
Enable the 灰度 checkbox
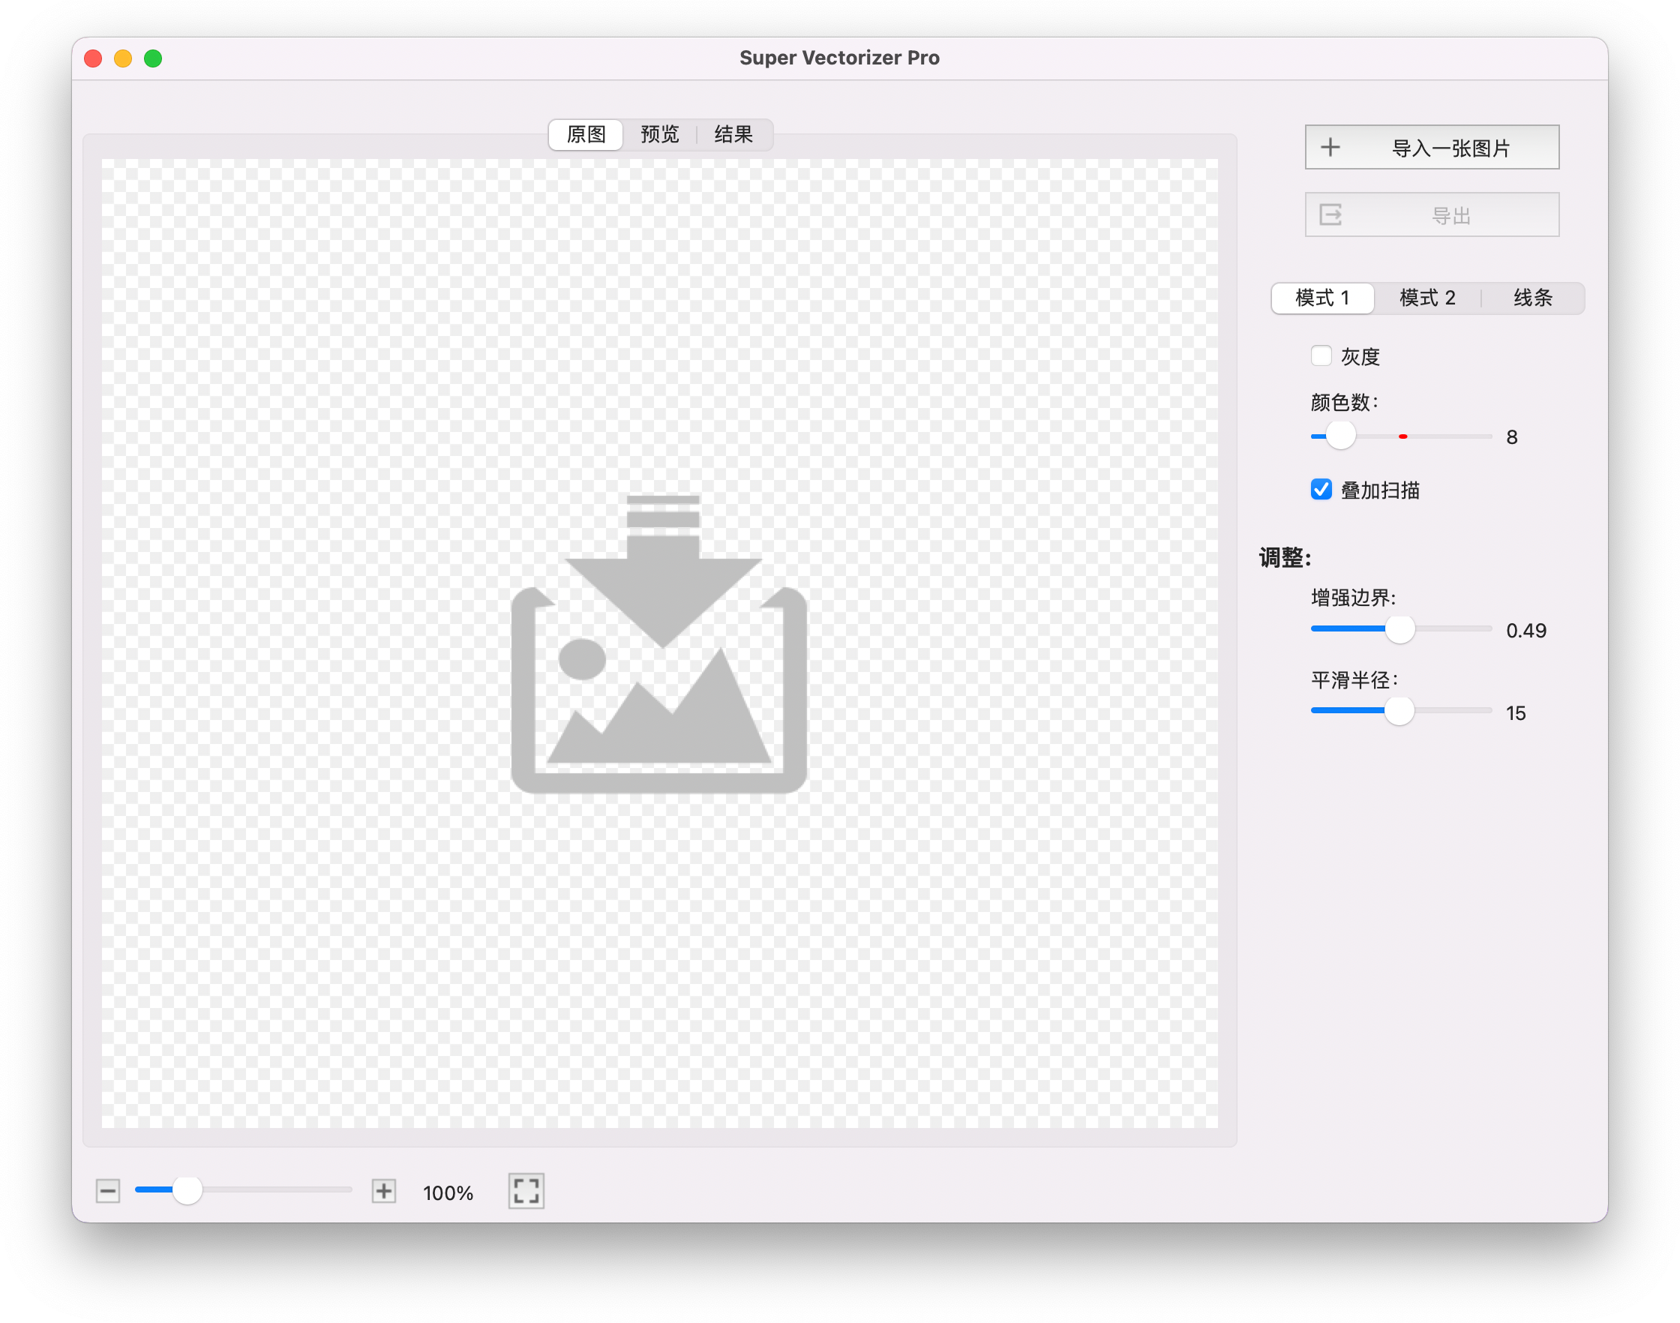(x=1321, y=356)
